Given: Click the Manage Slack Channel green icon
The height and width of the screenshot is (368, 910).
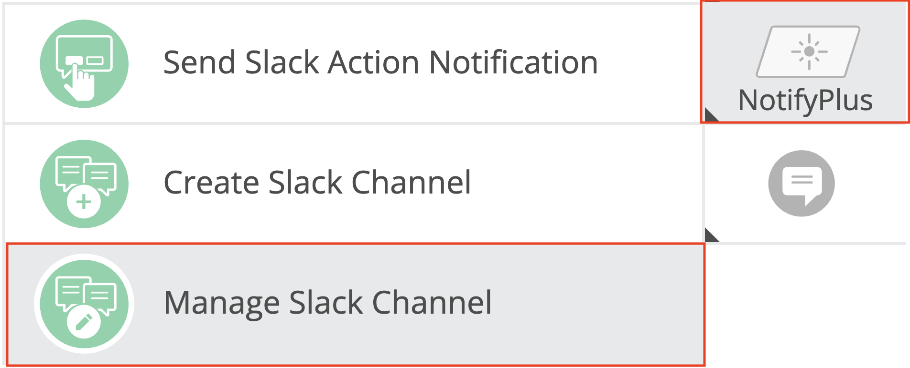Looking at the screenshot, I should tap(84, 304).
